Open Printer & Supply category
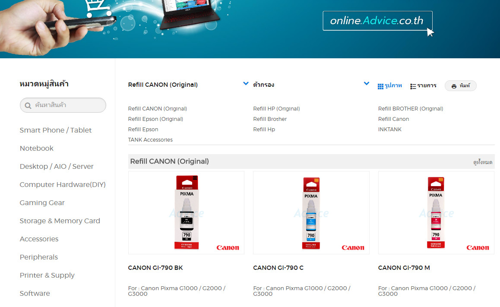Viewport: 500px width, 307px height. (47, 275)
